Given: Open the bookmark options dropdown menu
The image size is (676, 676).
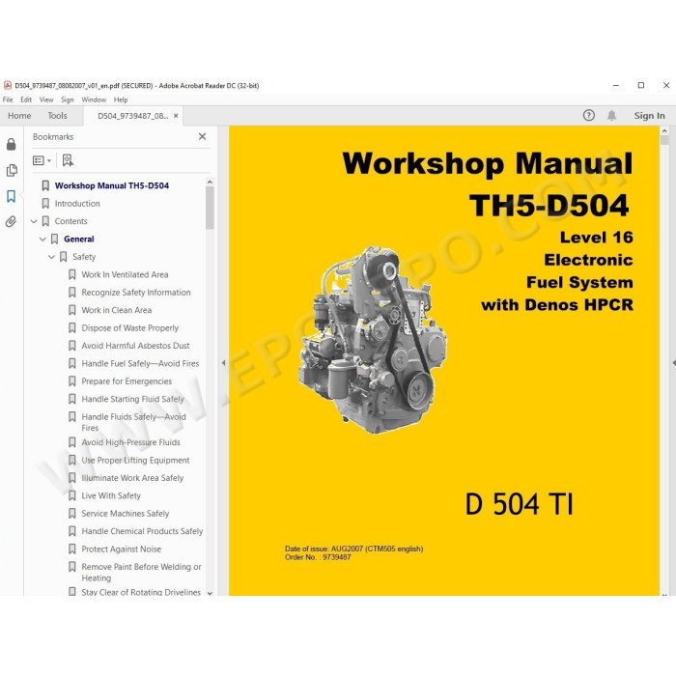Looking at the screenshot, I should click(x=42, y=160).
